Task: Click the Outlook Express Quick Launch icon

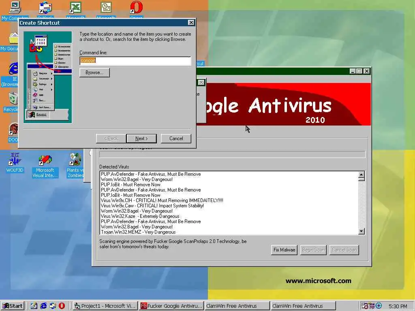Action: [x=53, y=306]
